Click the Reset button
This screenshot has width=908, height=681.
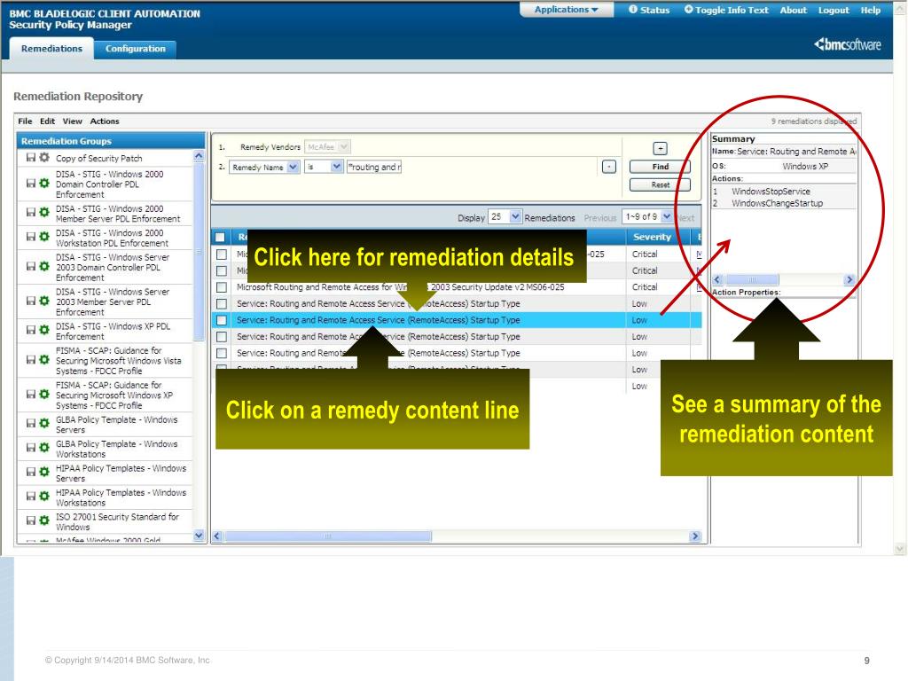[660, 184]
